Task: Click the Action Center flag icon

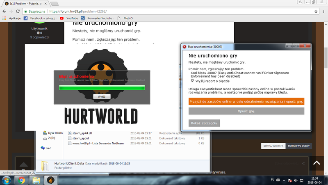Action: tap(290, 180)
